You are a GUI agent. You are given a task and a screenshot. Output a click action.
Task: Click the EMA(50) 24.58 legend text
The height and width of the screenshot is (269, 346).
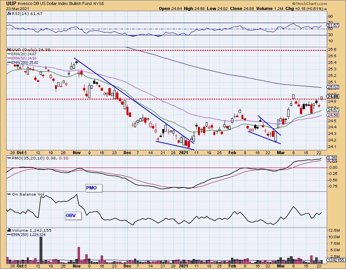(x=24, y=58)
